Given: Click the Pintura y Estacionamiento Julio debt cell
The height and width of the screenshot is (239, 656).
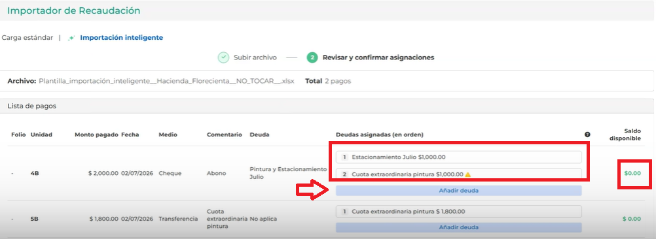Looking at the screenshot, I should click(x=288, y=173).
